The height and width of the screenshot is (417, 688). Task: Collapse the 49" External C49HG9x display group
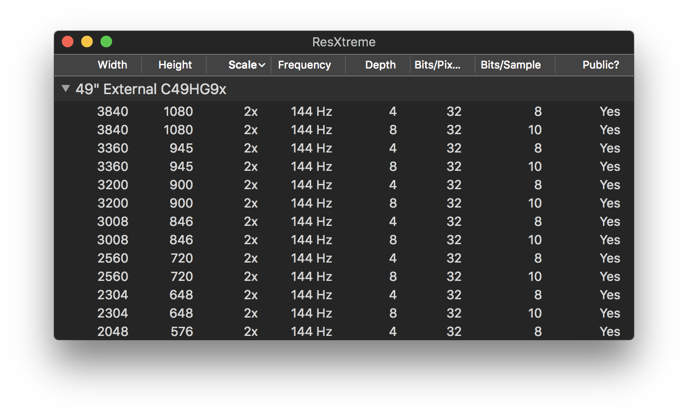[x=66, y=89]
